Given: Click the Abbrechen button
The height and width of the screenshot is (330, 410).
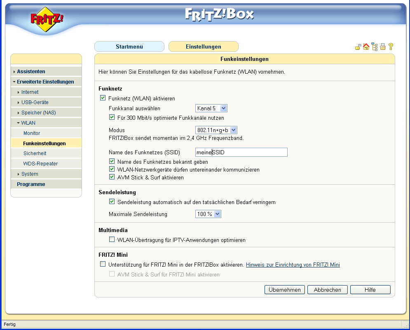Looking at the screenshot, I should click(327, 290).
